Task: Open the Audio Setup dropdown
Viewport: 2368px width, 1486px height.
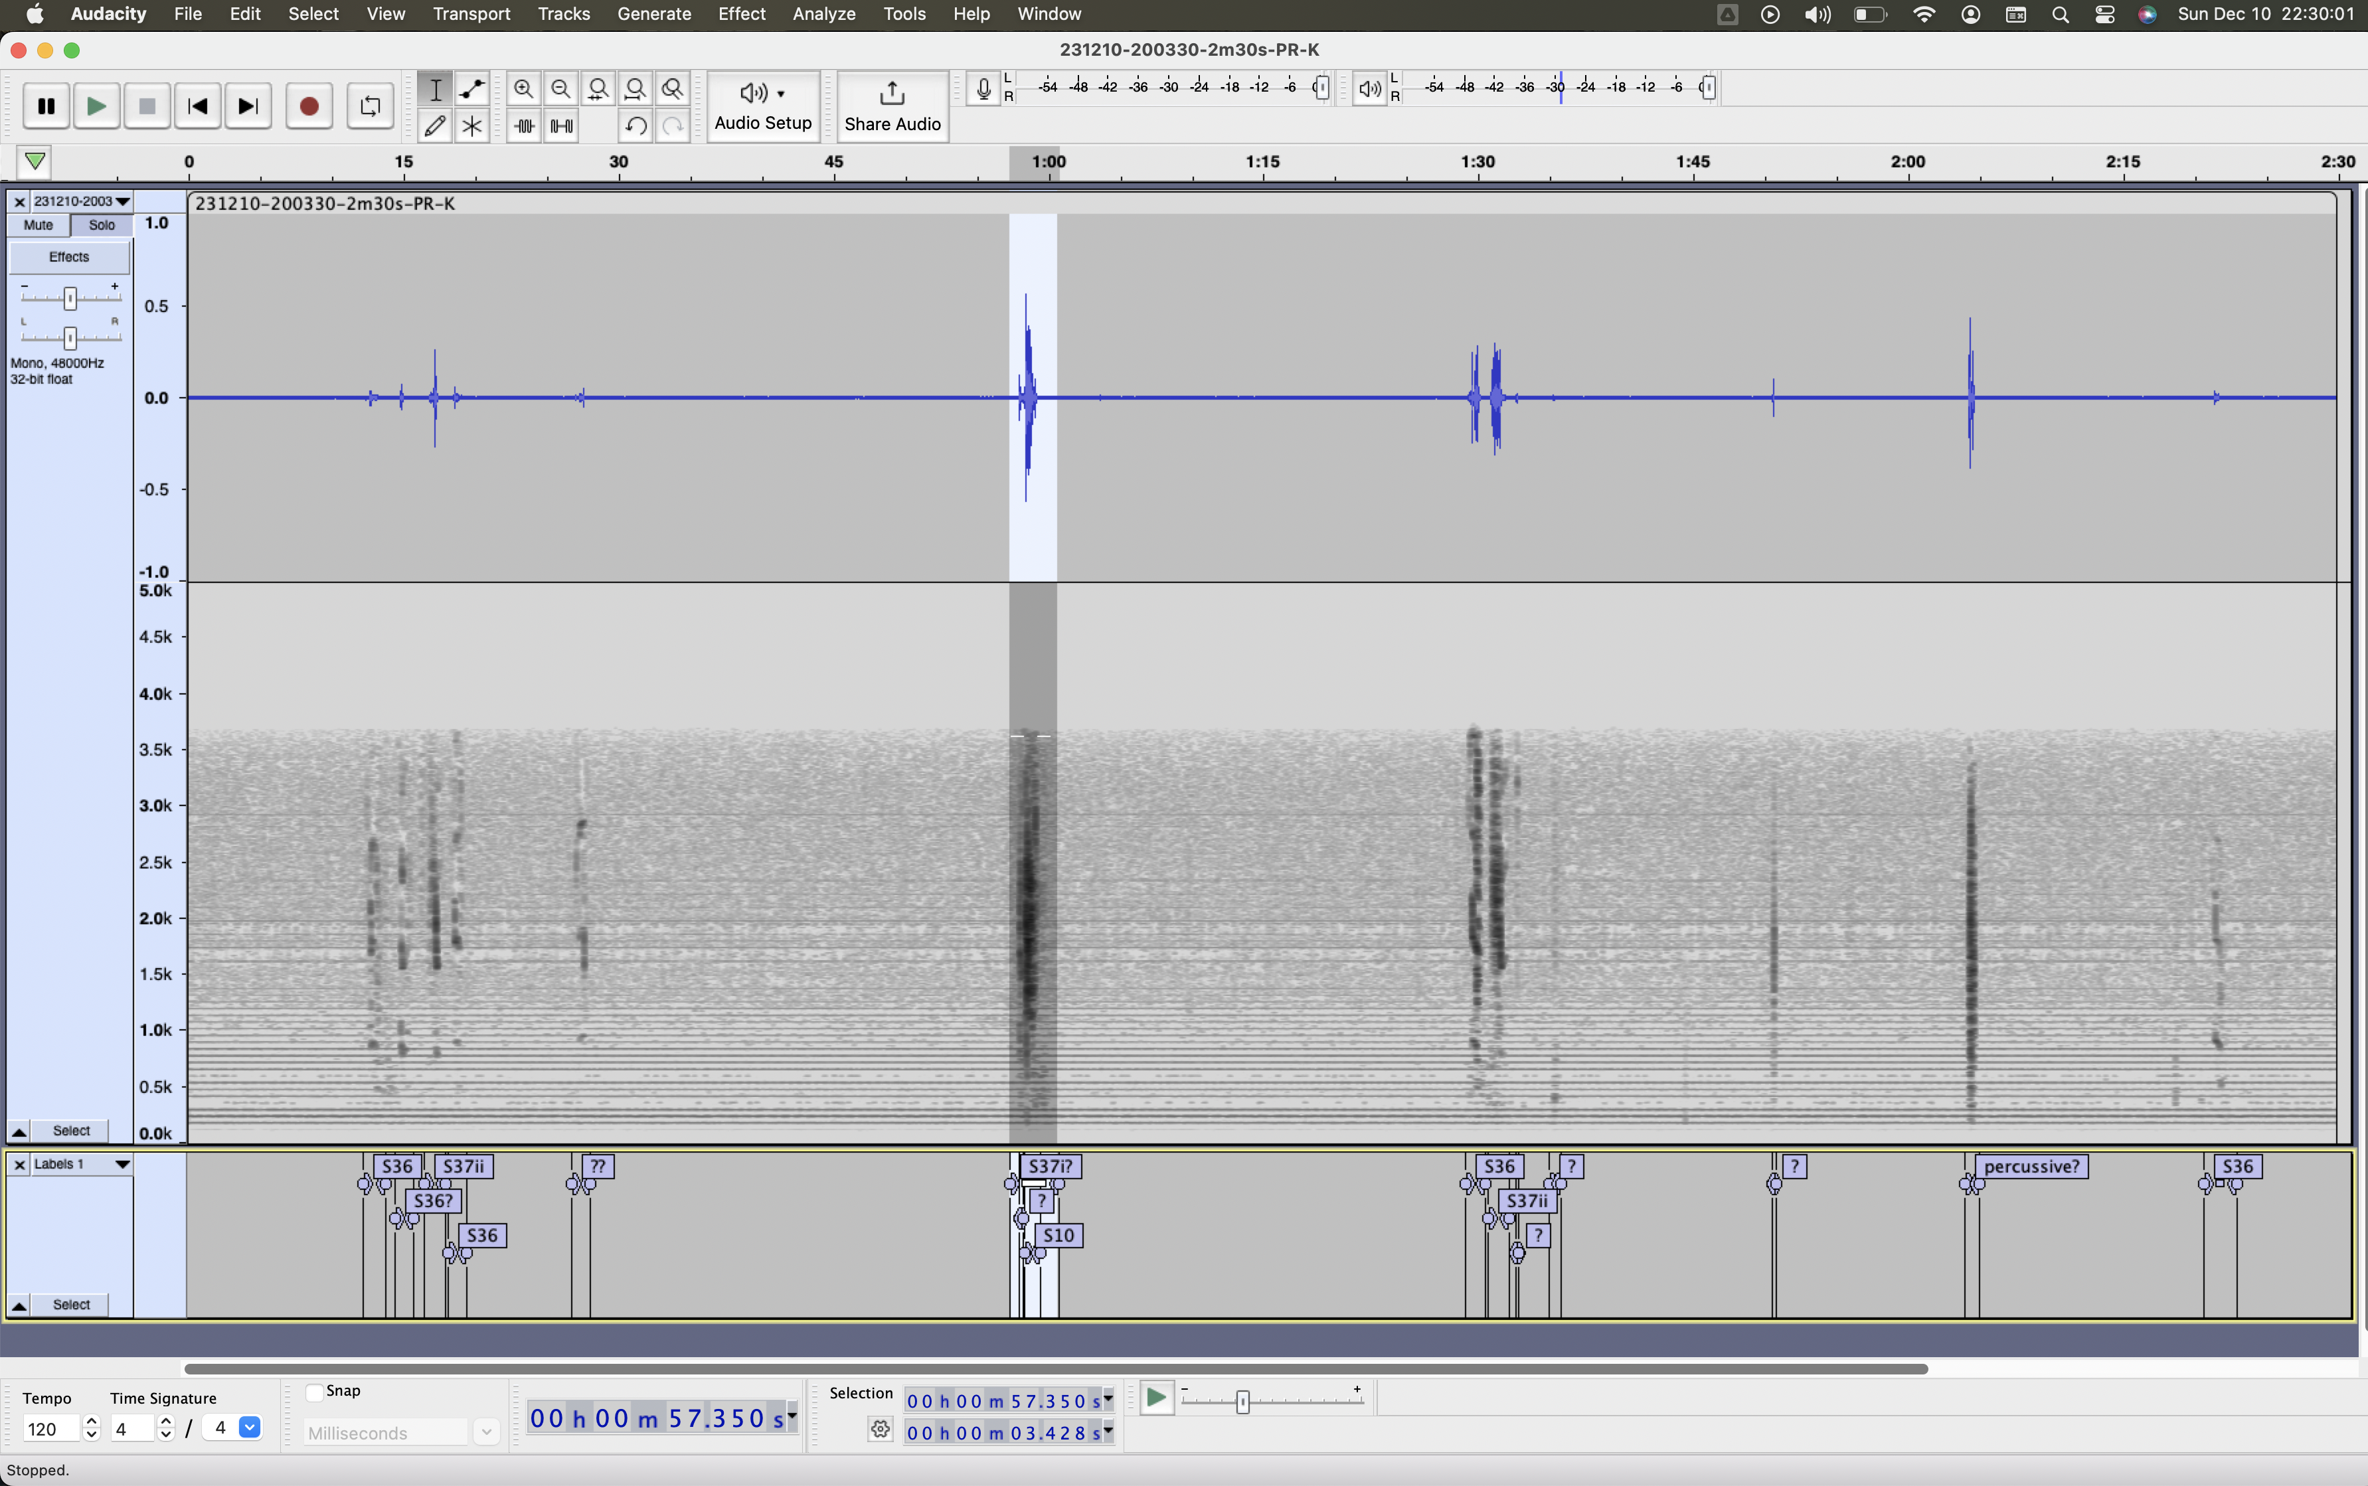Action: (763, 106)
